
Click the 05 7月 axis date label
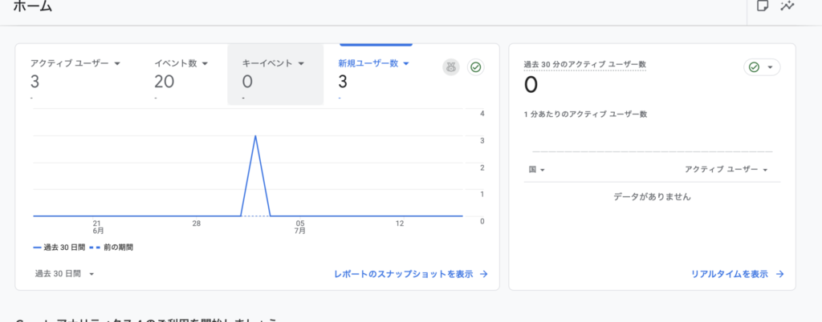tap(300, 227)
